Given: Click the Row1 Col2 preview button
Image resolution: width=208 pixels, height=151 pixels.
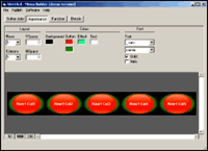Looking at the screenshot, I should point(64,104).
